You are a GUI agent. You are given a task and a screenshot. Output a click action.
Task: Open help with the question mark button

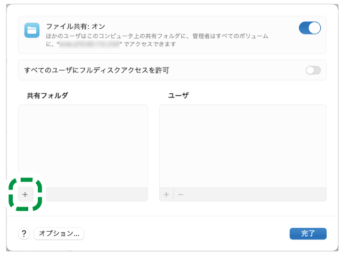pos(24,234)
